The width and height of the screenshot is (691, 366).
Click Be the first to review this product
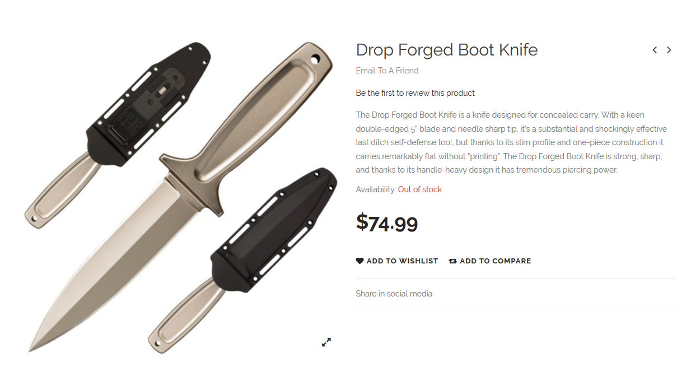[415, 93]
